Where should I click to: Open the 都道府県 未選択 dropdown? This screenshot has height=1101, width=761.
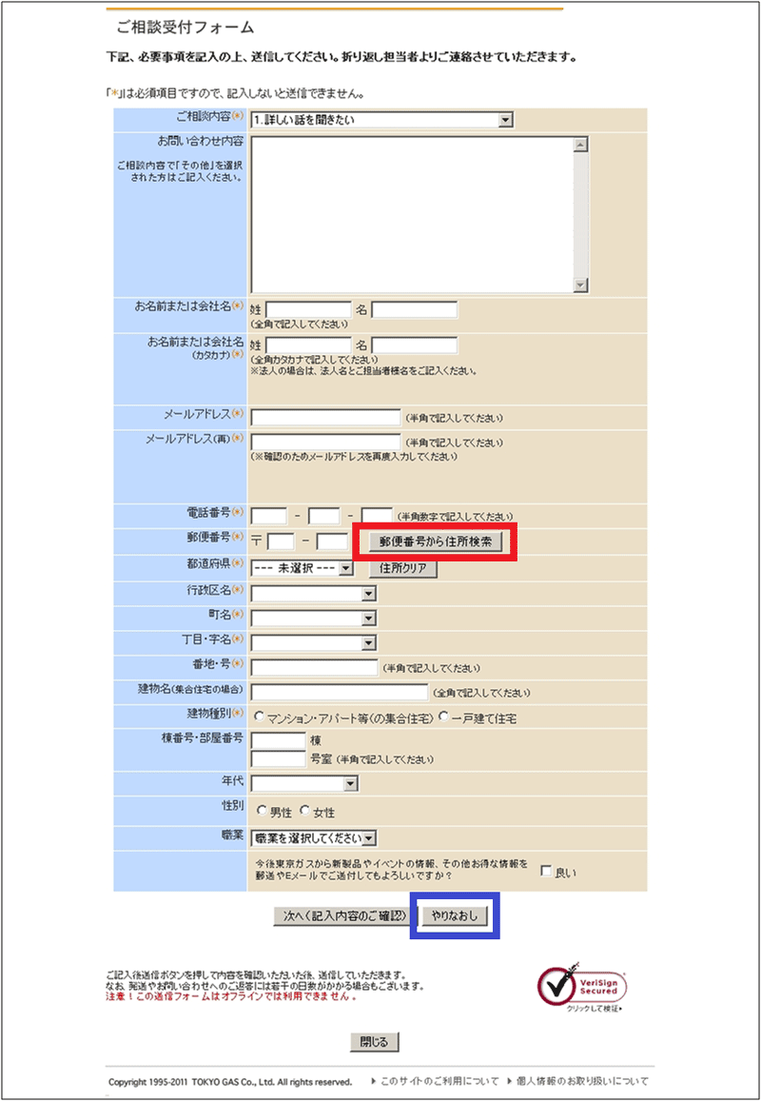click(x=302, y=568)
